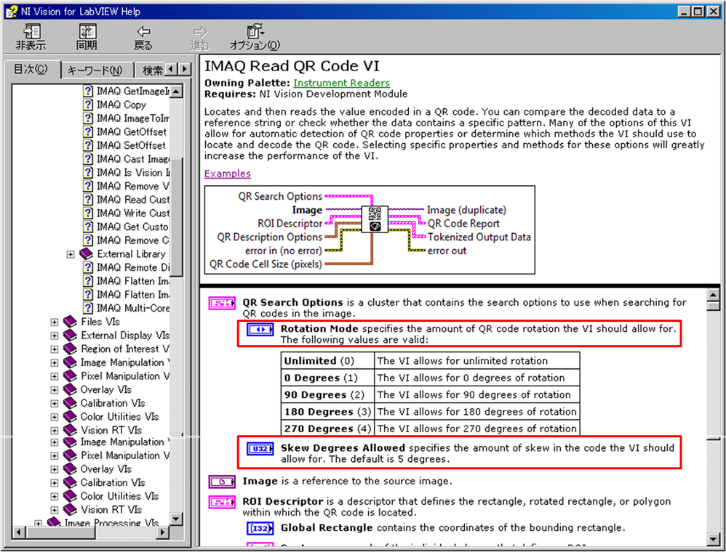Screen dimensions: 726x552
Task: Click the IMAQ Remove V topic icon
Action: pyautogui.click(x=88, y=186)
